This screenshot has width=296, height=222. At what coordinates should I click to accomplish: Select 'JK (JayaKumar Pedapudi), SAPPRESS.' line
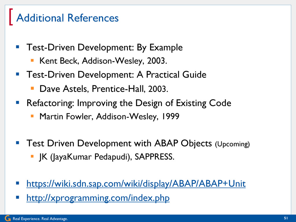107,157
